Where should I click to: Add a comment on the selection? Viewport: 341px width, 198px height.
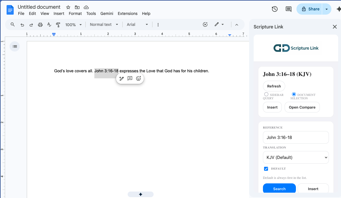(x=130, y=78)
